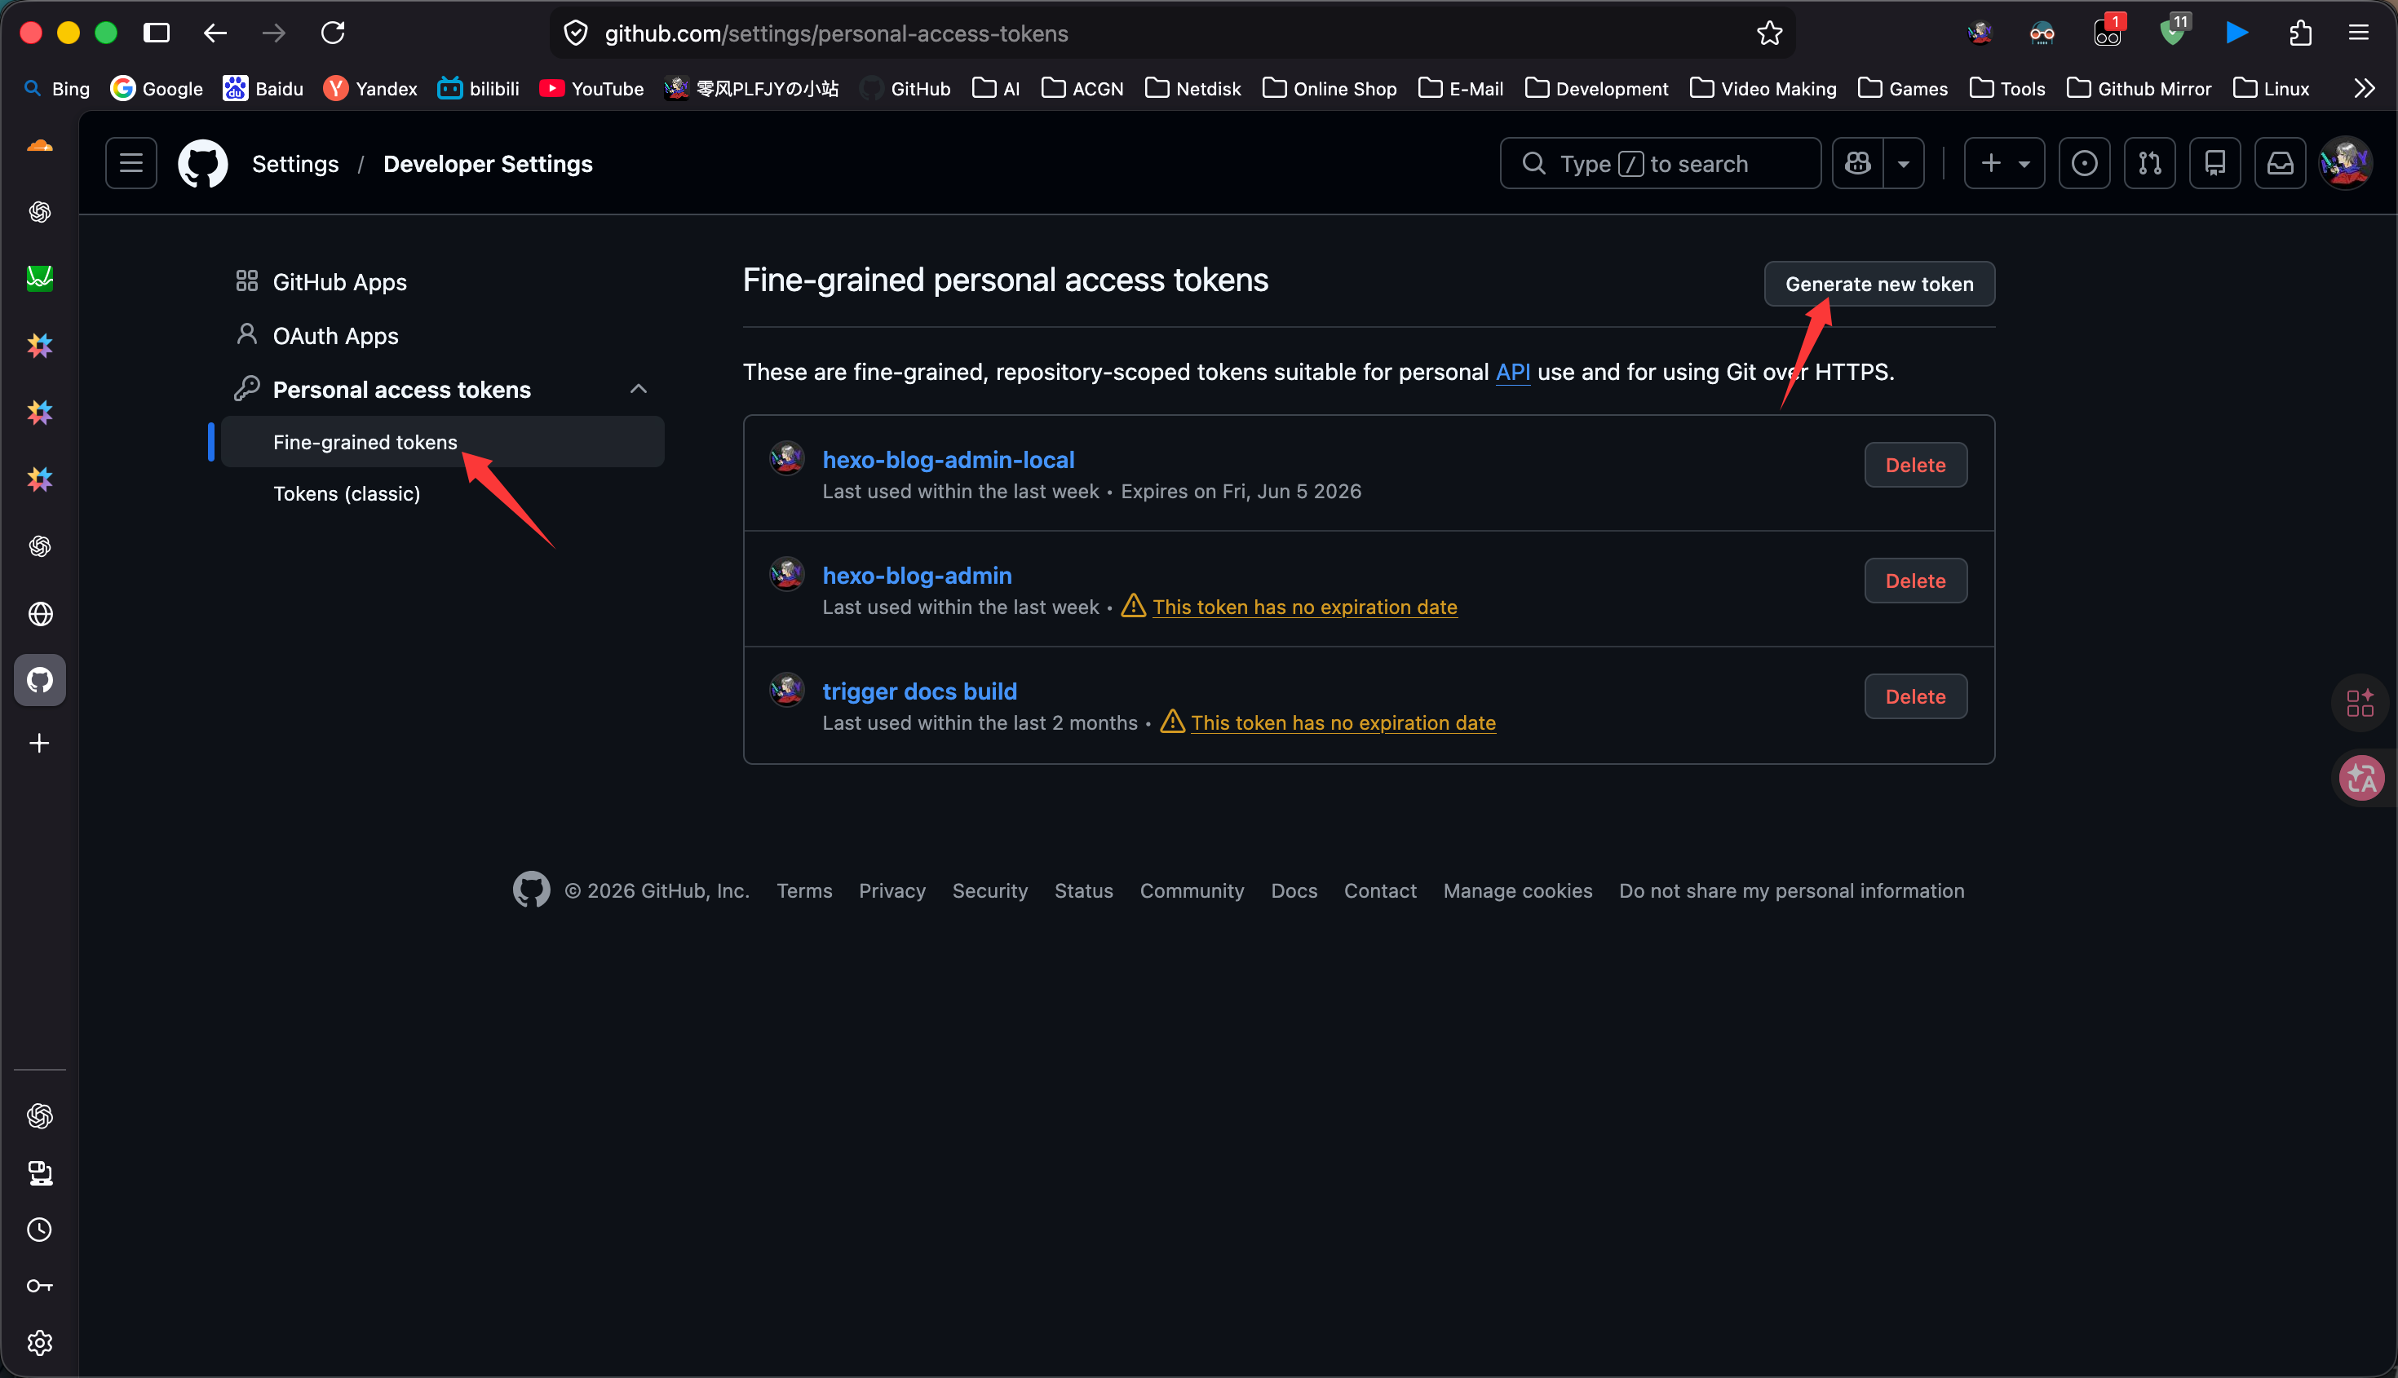2398x1378 pixels.
Task: Bookmark this page with the star icon
Action: click(1769, 33)
